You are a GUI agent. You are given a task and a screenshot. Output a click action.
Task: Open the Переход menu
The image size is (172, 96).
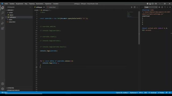click(x=32, y=3)
